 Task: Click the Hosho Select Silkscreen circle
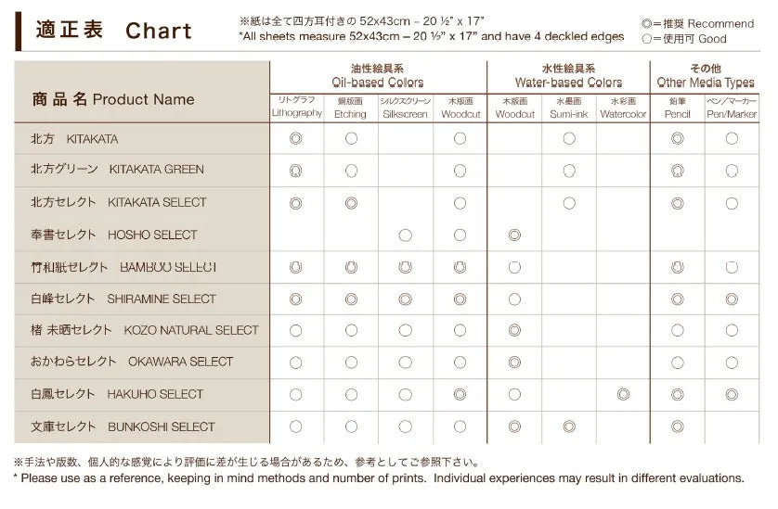[x=405, y=235]
